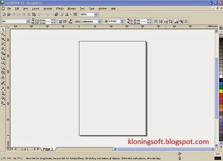Open the Outline tool flyout
Viewport: 223px width, 161px height.
click(x=3, y=93)
